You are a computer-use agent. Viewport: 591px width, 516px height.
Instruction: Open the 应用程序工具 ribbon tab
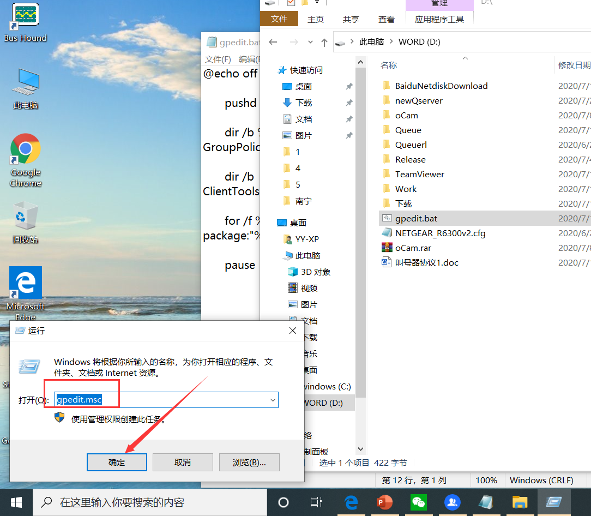coord(439,19)
